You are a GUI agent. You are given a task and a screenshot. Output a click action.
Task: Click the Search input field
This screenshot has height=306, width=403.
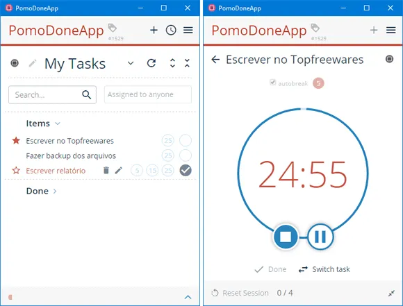pos(52,95)
